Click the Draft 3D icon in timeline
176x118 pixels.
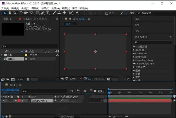click(x=78, y=91)
